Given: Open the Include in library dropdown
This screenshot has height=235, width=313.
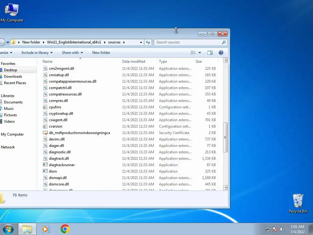Looking at the screenshot, I should (x=37, y=53).
